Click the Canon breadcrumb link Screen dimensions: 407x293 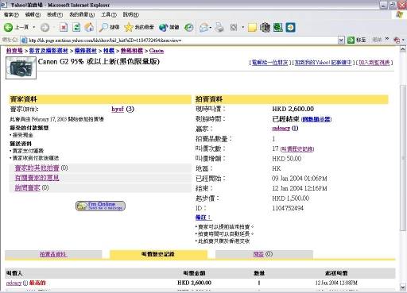click(157, 51)
